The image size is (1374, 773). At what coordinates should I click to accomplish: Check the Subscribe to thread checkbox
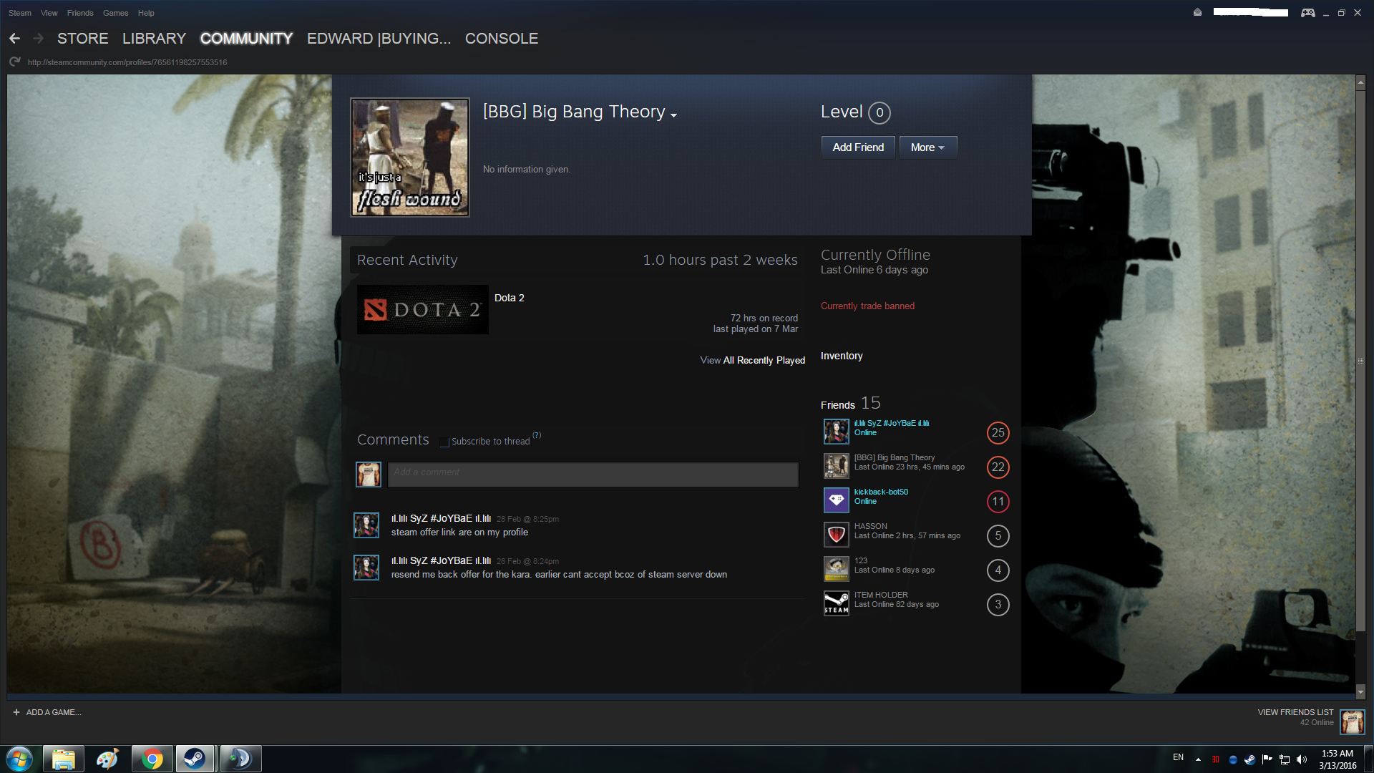pos(444,442)
